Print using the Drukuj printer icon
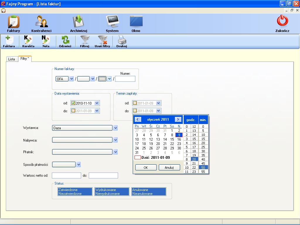The height and width of the screenshot is (225, 300). (122, 40)
